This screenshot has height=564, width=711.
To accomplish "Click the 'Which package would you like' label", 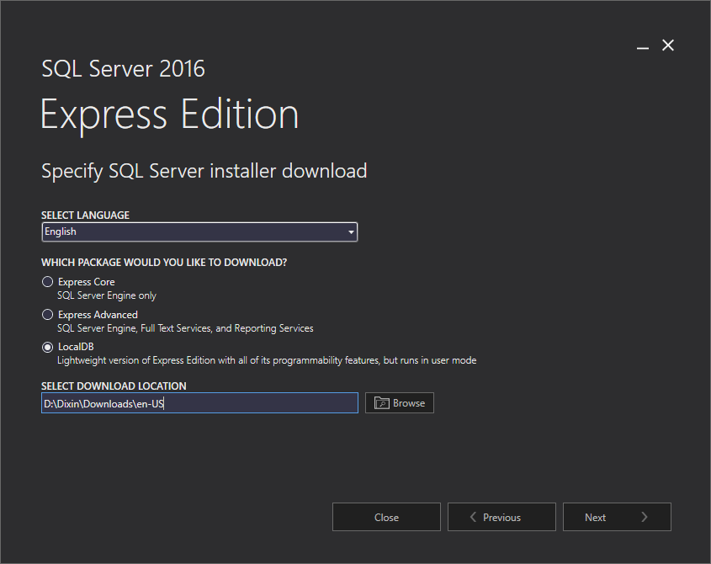I will pyautogui.click(x=164, y=263).
